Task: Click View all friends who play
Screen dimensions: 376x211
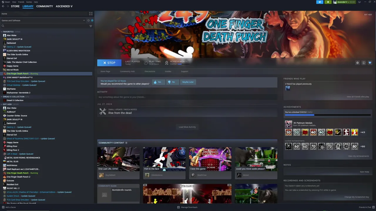Action: pos(358,97)
